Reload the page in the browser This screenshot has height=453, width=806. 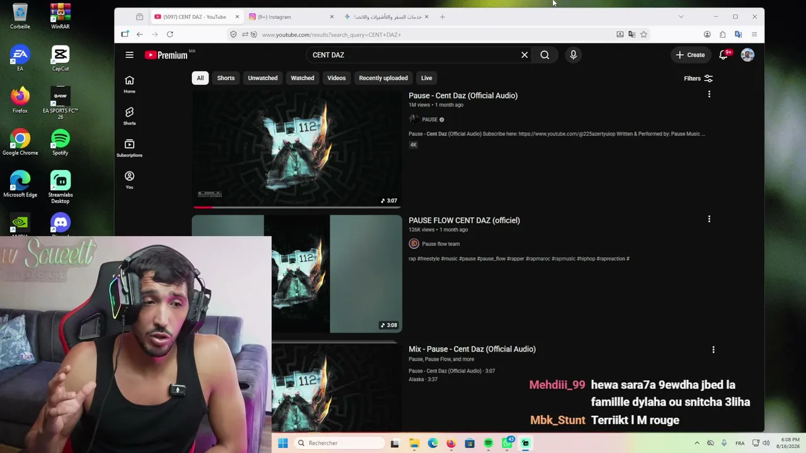tap(170, 35)
